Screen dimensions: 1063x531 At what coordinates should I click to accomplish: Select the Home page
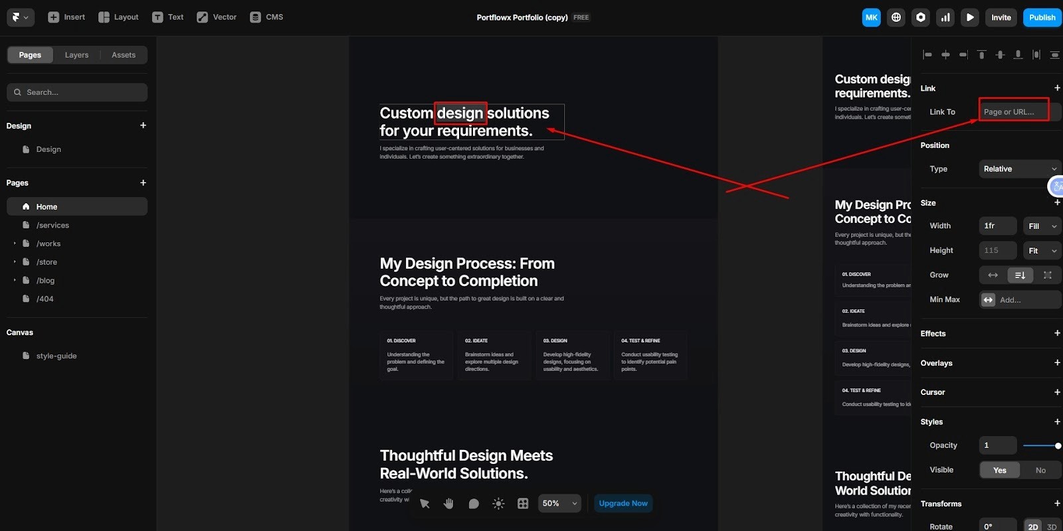77,206
